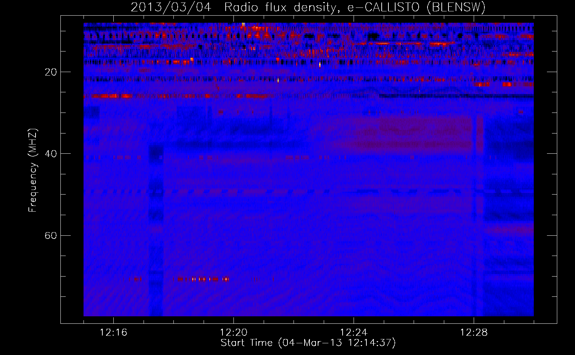The height and width of the screenshot is (355, 575).
Task: Click the 60 MHz frequency tick label
Action: pos(50,235)
